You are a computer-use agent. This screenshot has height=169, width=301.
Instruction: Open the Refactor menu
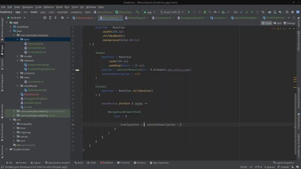point(49,7)
